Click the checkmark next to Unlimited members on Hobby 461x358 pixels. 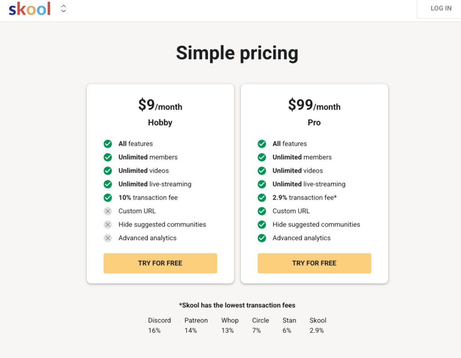[108, 157]
